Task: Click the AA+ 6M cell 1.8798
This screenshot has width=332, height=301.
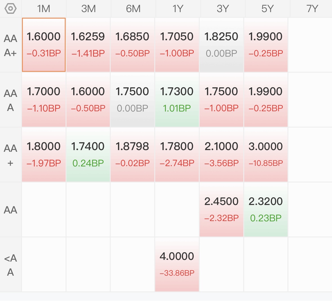Action: click(132, 155)
